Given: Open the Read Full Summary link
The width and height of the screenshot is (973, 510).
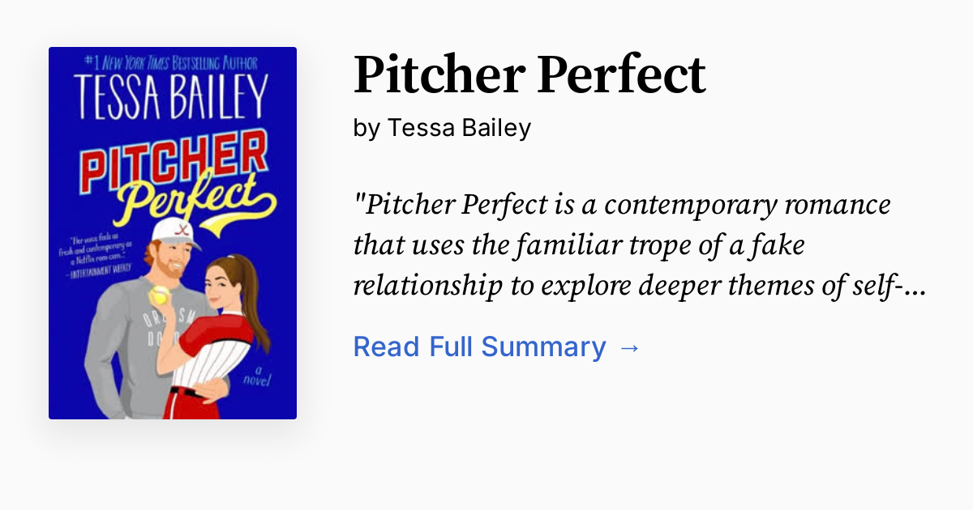Looking at the screenshot, I should click(479, 346).
